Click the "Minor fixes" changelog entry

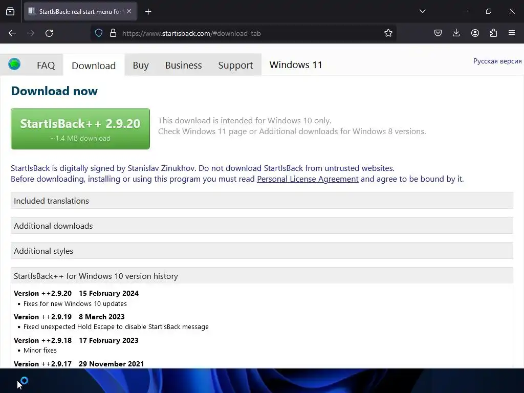40,350
